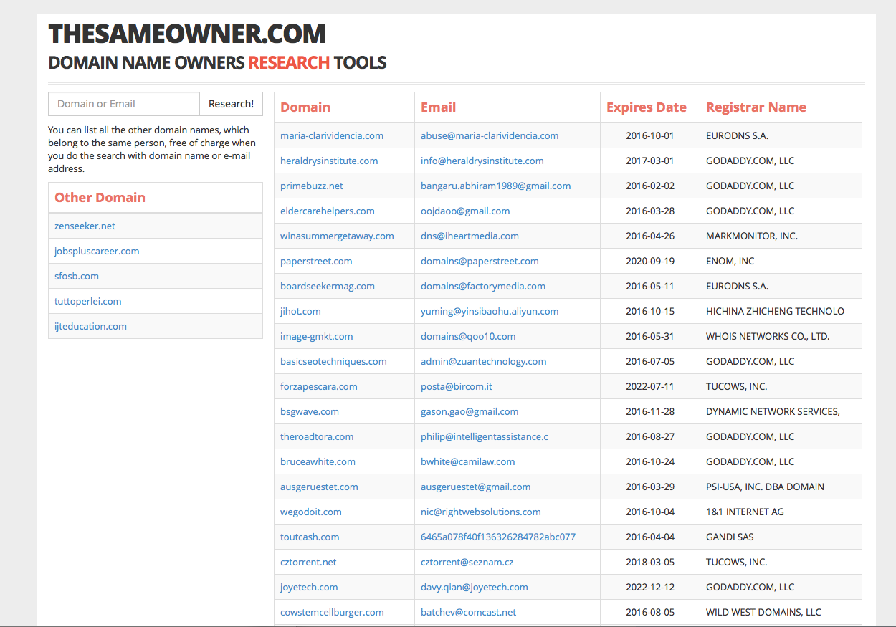
Task: Open domains@paperstreet.com email link
Action: [480, 260]
